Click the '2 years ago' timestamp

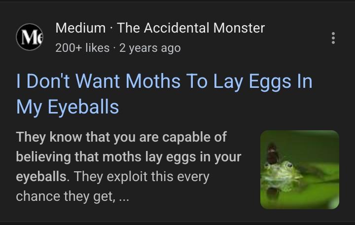coord(150,48)
